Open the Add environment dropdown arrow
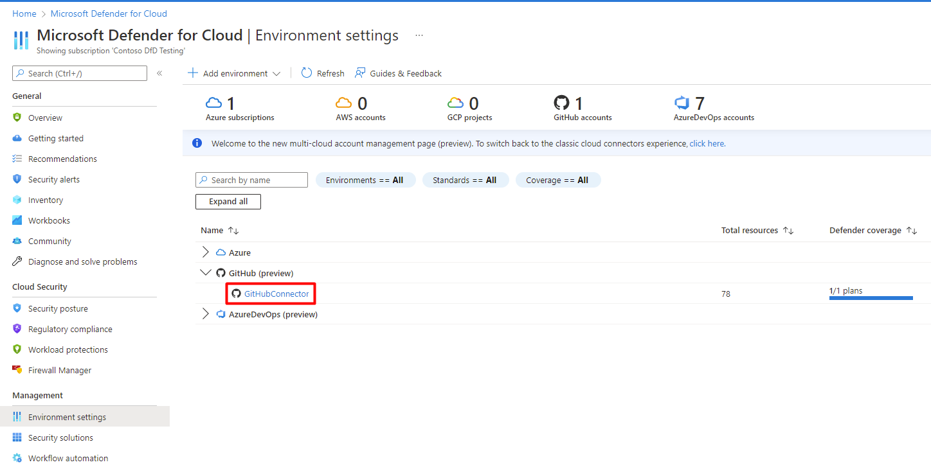This screenshot has height=476, width=931. tap(277, 73)
